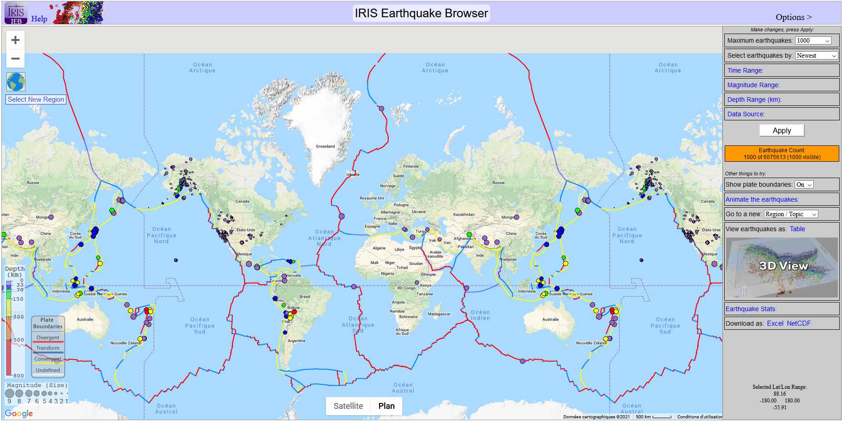Click the Google logo on map

click(19, 413)
